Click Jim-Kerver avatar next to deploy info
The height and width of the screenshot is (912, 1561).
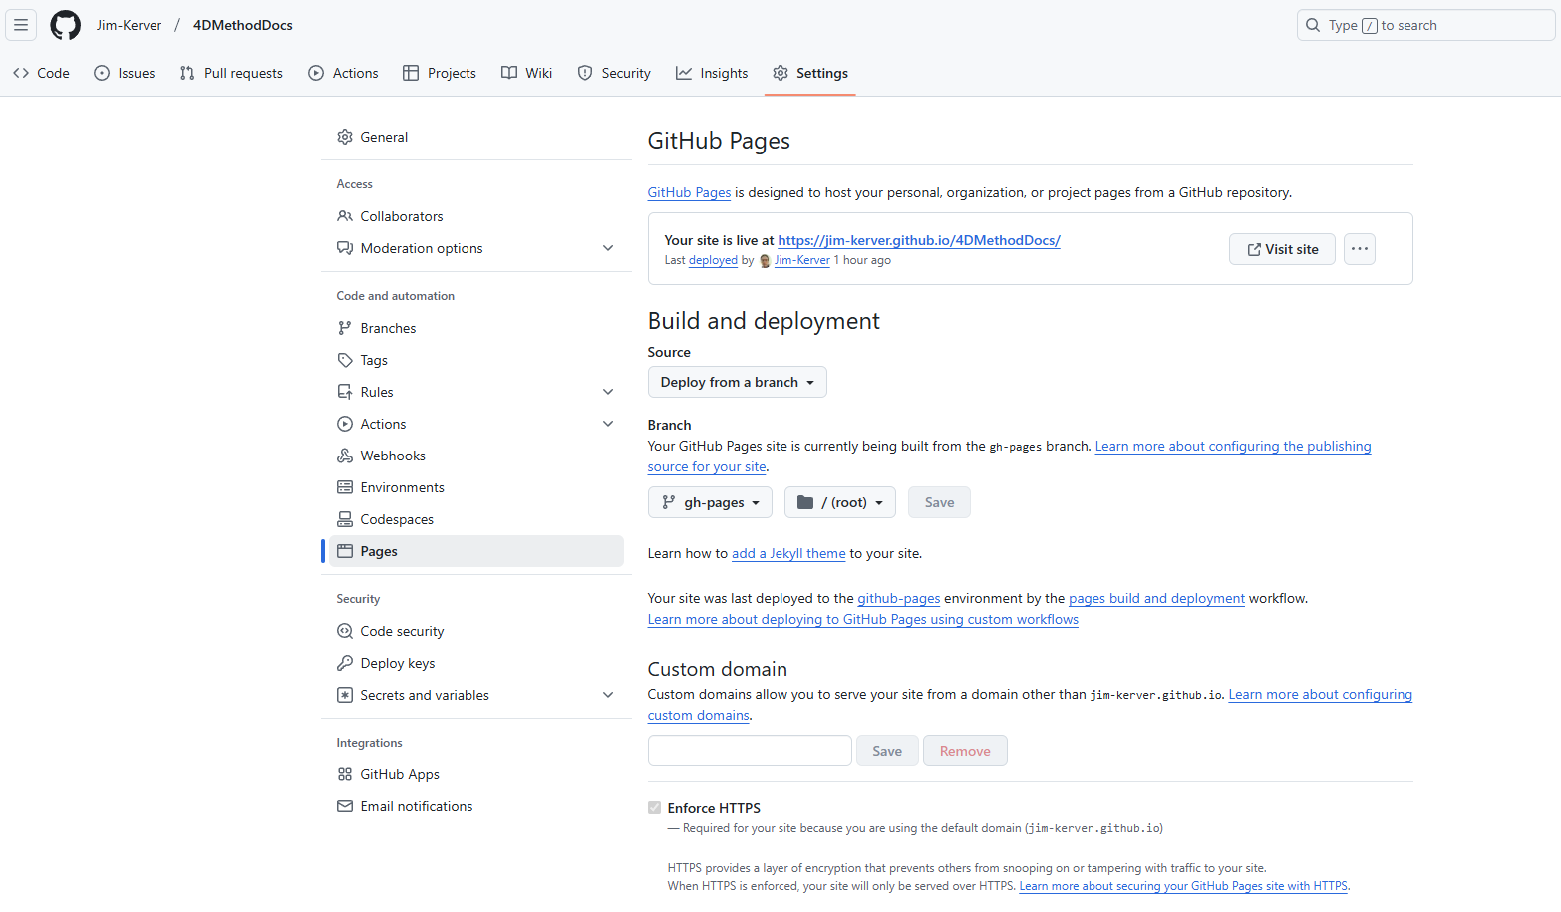tap(765, 261)
